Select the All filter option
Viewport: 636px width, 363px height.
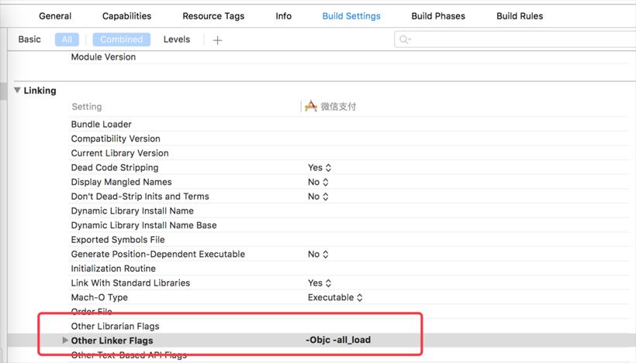pos(67,39)
